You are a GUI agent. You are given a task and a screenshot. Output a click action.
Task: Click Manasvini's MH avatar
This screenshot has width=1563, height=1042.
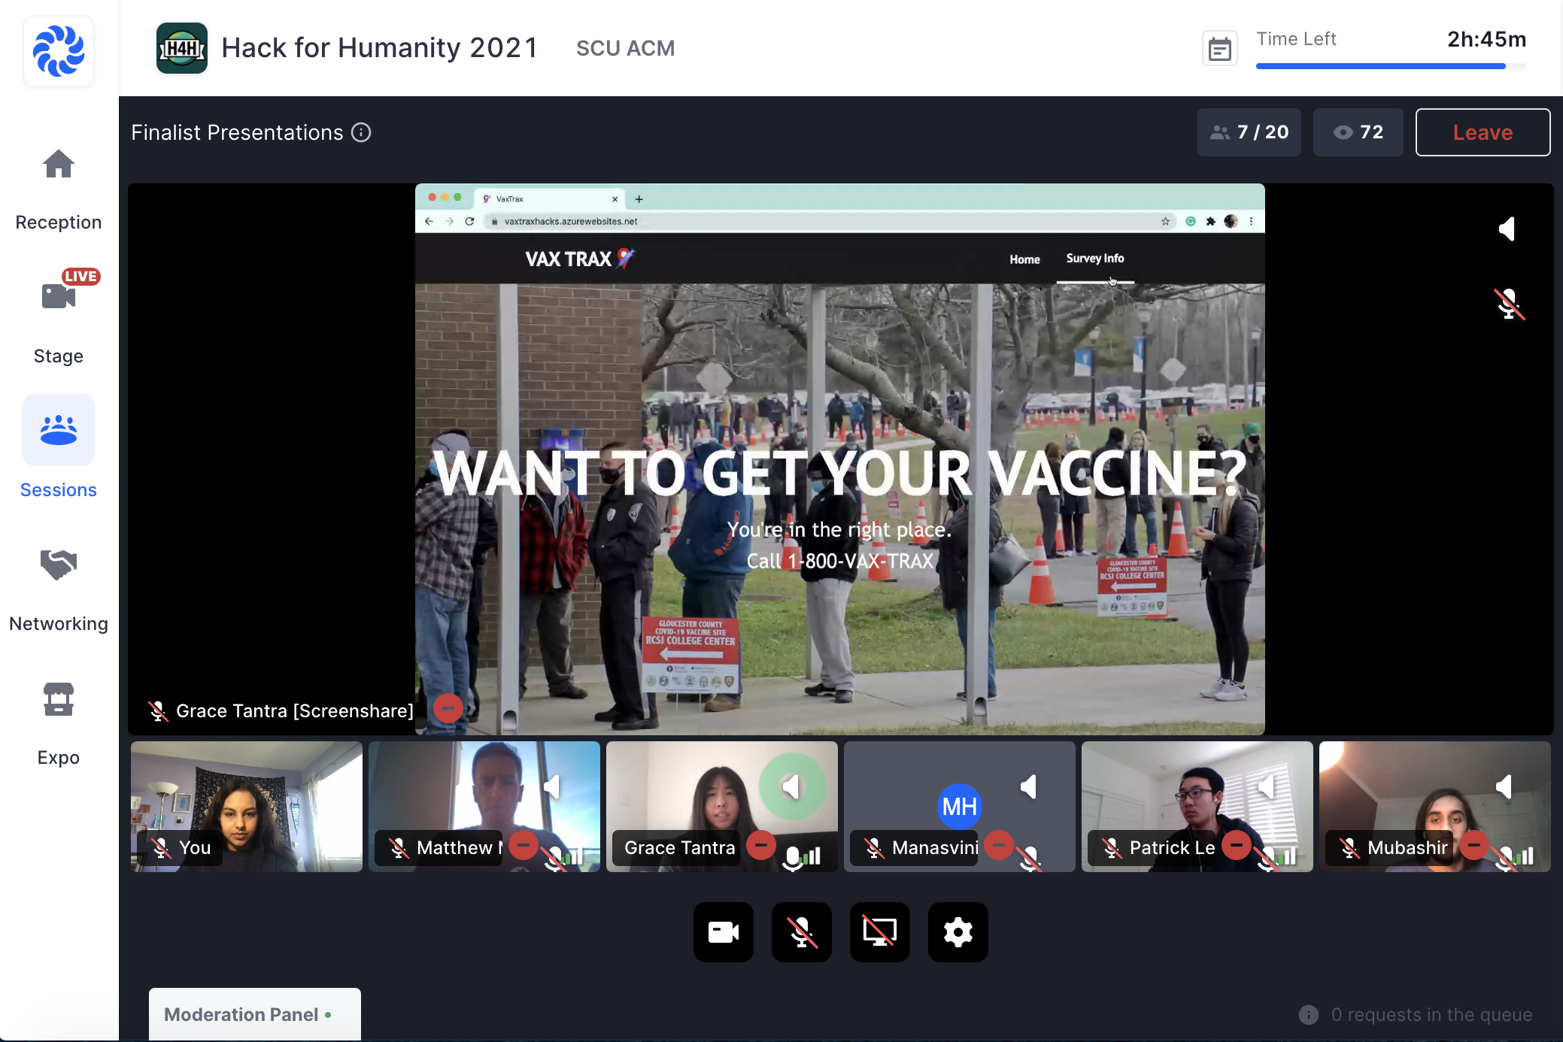959,806
